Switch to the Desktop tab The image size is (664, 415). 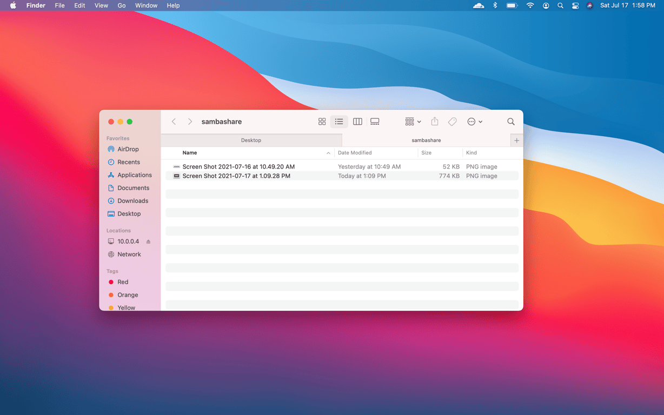251,140
